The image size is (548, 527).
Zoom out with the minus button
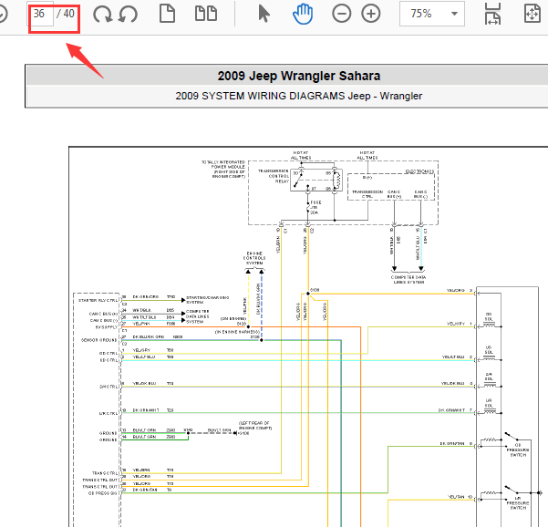coord(341,14)
